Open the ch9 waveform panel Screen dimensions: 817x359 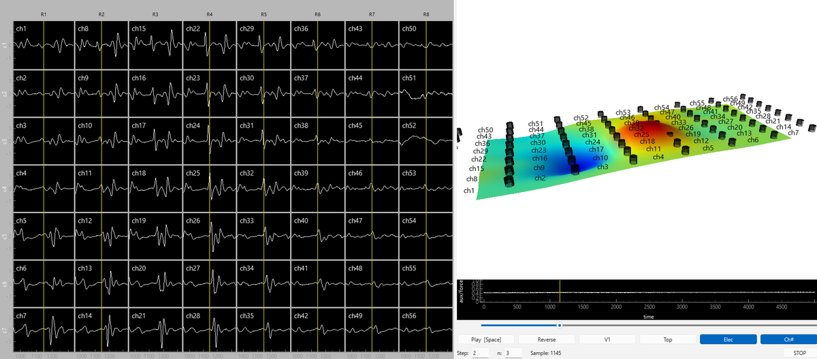pos(101,93)
